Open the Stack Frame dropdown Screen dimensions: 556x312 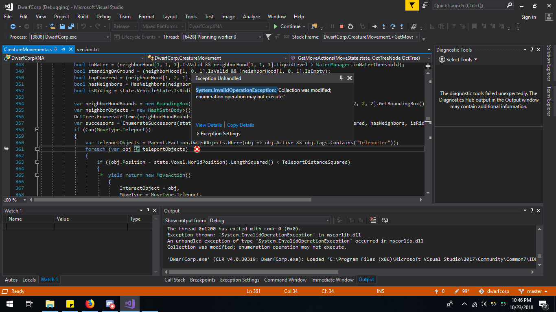(371, 37)
